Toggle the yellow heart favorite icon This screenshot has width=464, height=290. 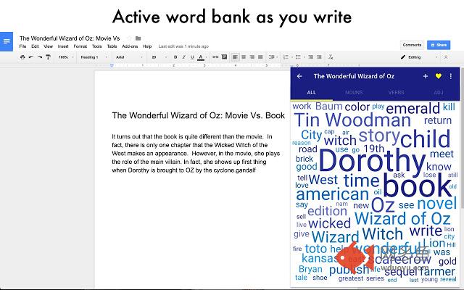point(438,76)
